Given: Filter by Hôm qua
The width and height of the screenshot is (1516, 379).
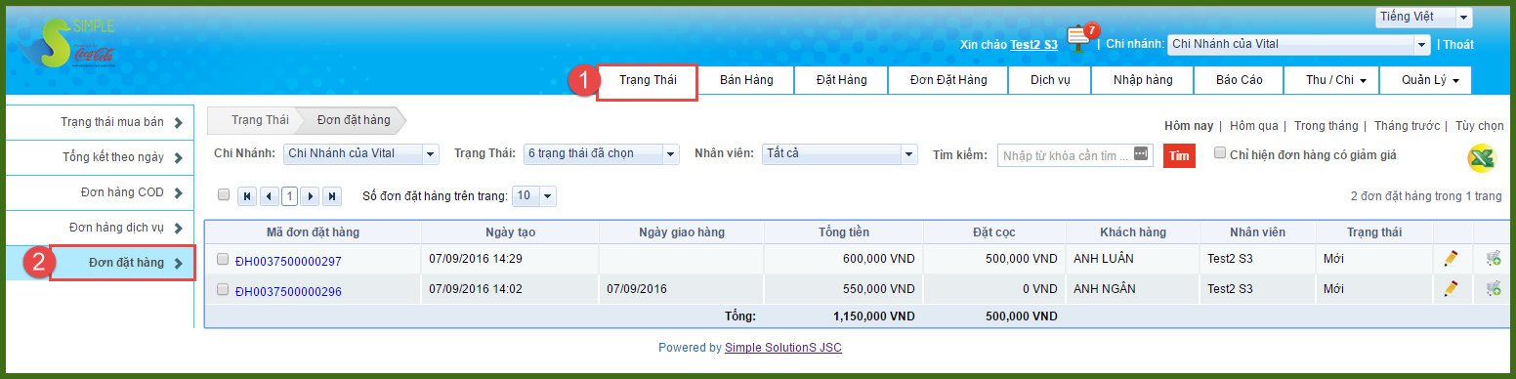Looking at the screenshot, I should (1254, 126).
